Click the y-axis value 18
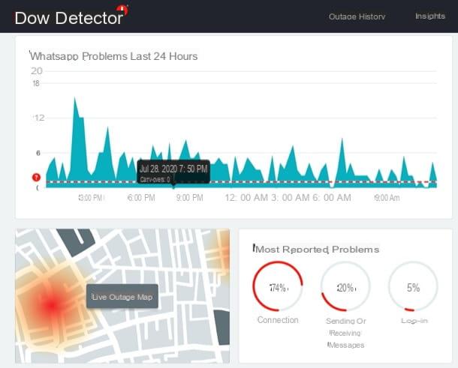The height and width of the screenshot is (368, 458). tap(36, 84)
